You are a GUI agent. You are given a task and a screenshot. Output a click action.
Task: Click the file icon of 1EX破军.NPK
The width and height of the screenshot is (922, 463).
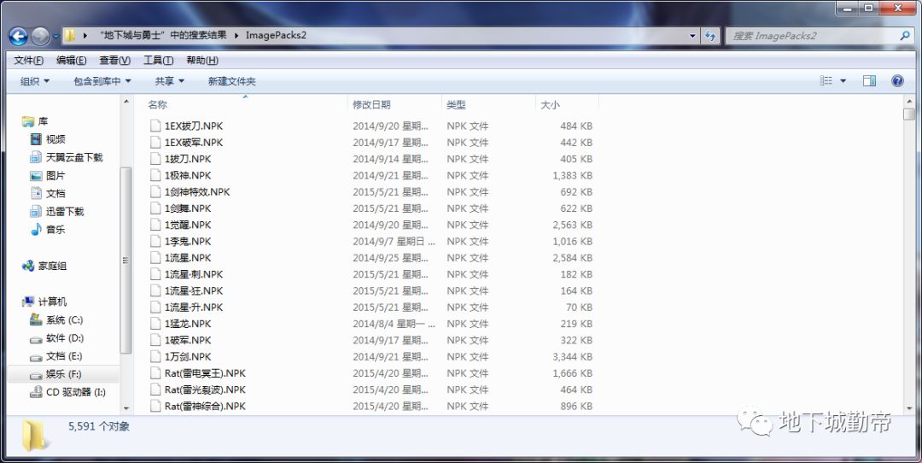tap(155, 143)
